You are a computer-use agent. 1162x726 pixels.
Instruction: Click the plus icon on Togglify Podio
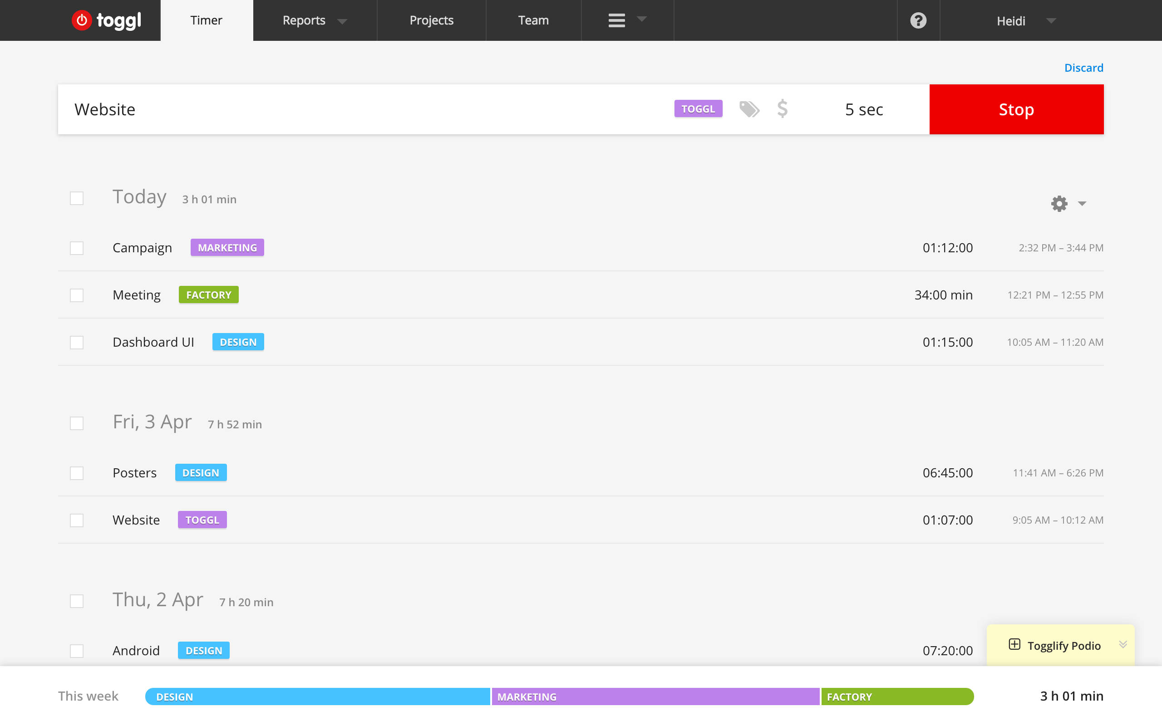(1014, 645)
